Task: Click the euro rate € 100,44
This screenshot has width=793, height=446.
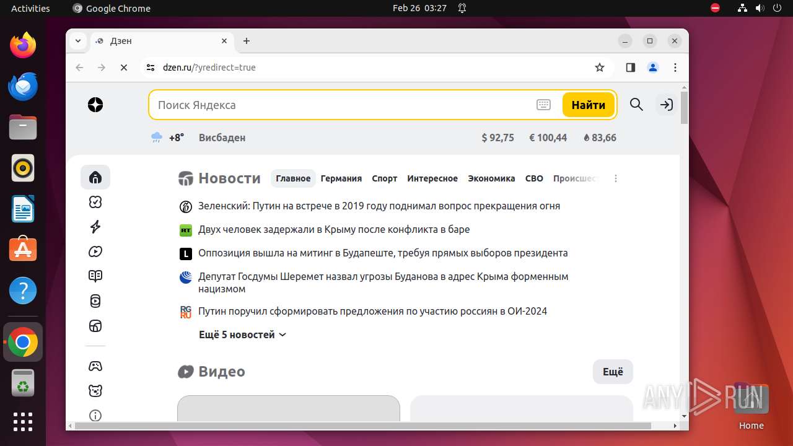Action: 548,138
